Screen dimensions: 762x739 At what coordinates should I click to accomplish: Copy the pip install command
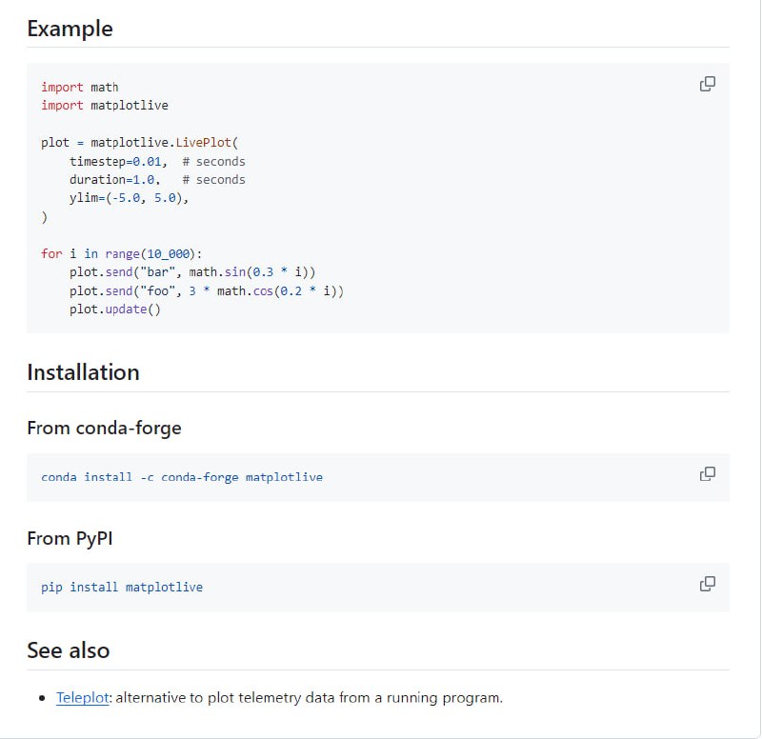click(708, 584)
